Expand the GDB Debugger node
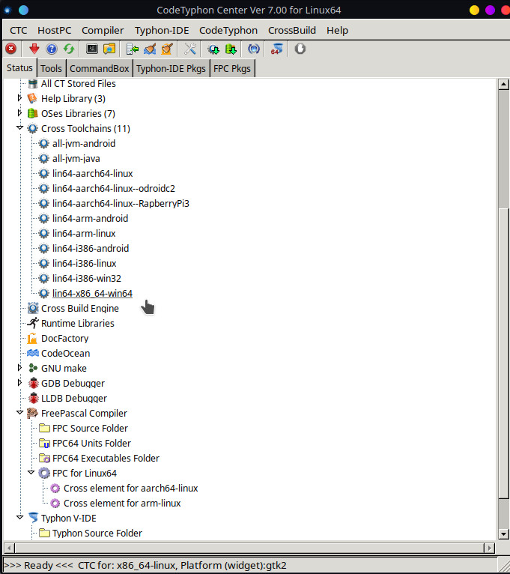This screenshot has width=510, height=574. click(x=19, y=383)
